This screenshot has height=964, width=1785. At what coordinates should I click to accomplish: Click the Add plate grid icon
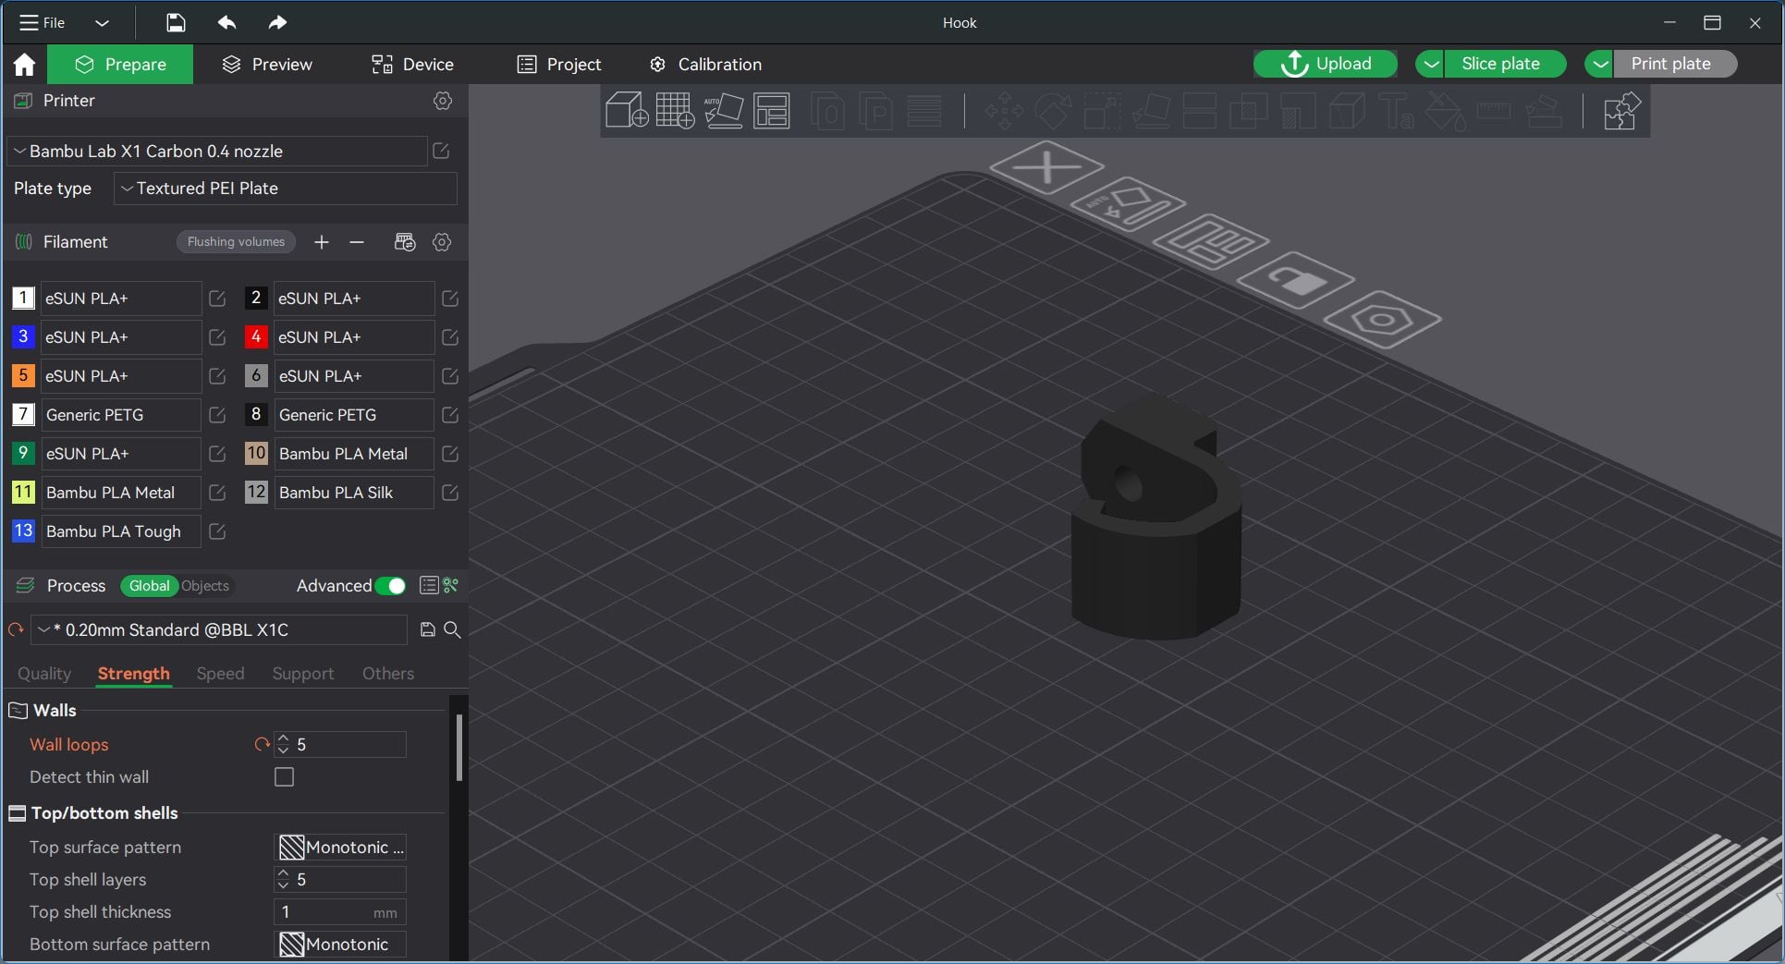(675, 110)
